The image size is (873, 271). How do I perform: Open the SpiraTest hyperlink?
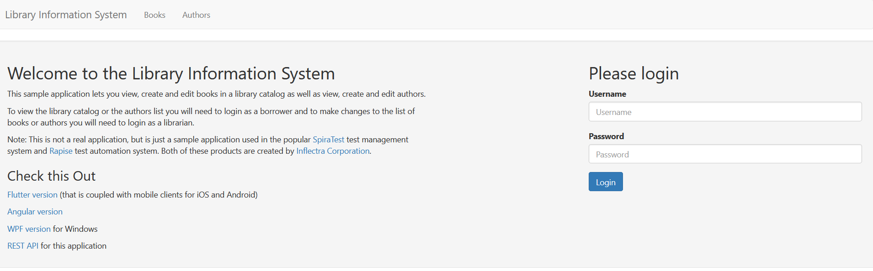[328, 140]
